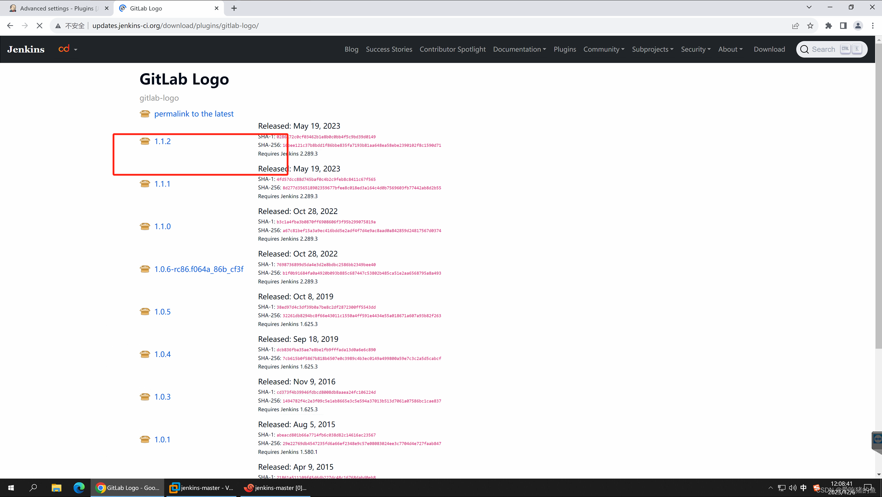This screenshot has width=882, height=497.
Task: Click the page vertical scrollbar thumb
Action: (x=878, y=196)
